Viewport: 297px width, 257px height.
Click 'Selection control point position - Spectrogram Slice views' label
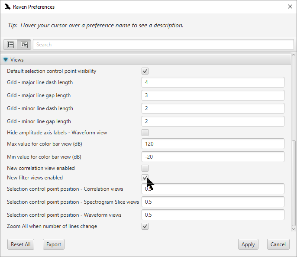click(x=73, y=202)
